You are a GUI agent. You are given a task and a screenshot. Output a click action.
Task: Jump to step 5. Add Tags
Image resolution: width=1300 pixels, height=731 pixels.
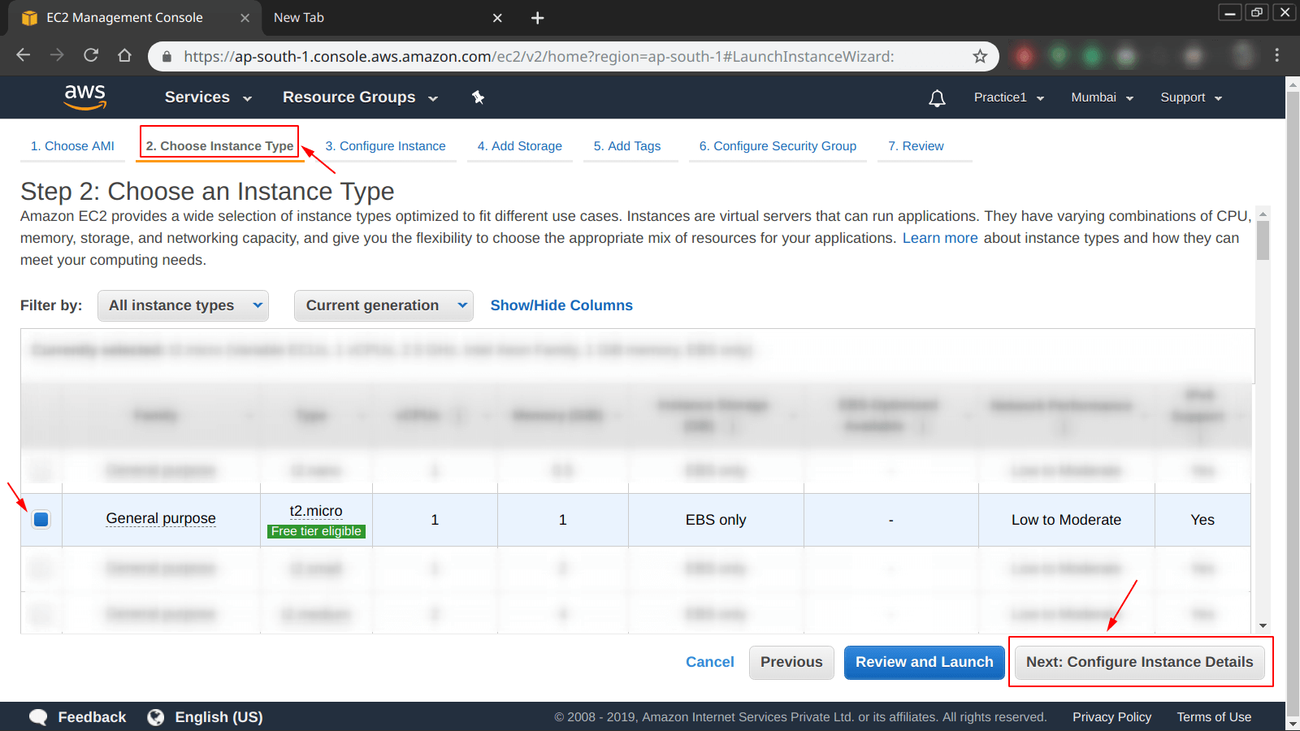pyautogui.click(x=627, y=146)
